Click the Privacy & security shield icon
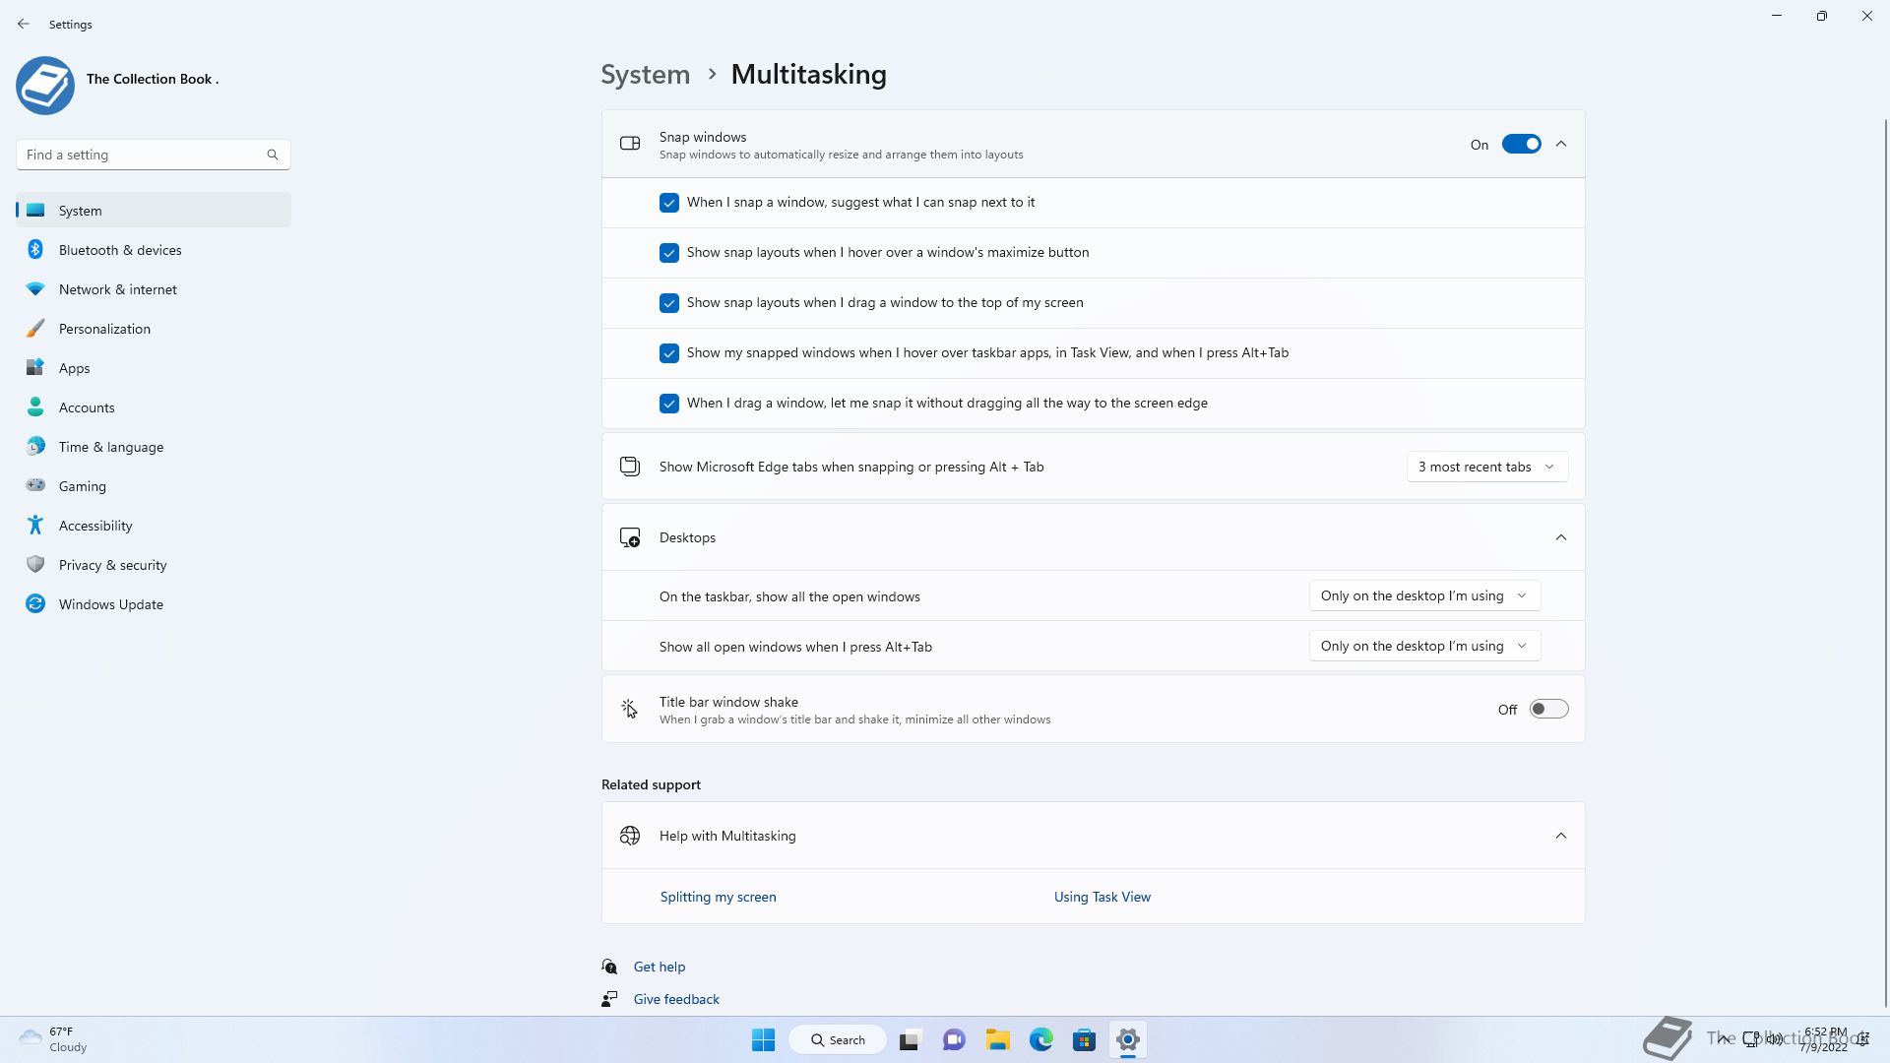The image size is (1890, 1063). tap(35, 565)
